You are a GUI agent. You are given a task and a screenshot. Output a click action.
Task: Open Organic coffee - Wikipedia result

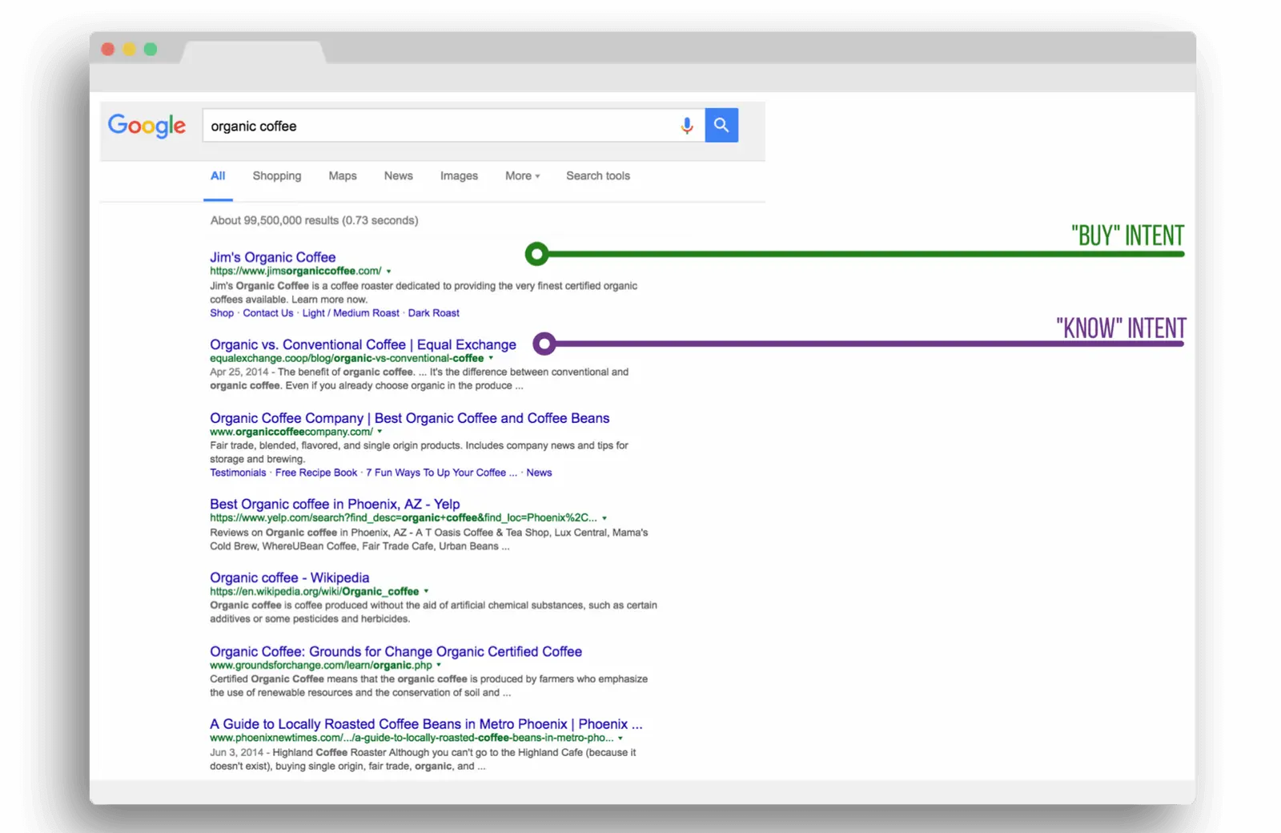[x=290, y=577]
